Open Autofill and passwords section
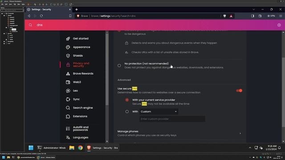The image size is (285, 160). 81,128
